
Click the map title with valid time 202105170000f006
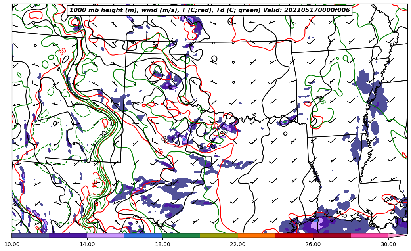(210, 10)
